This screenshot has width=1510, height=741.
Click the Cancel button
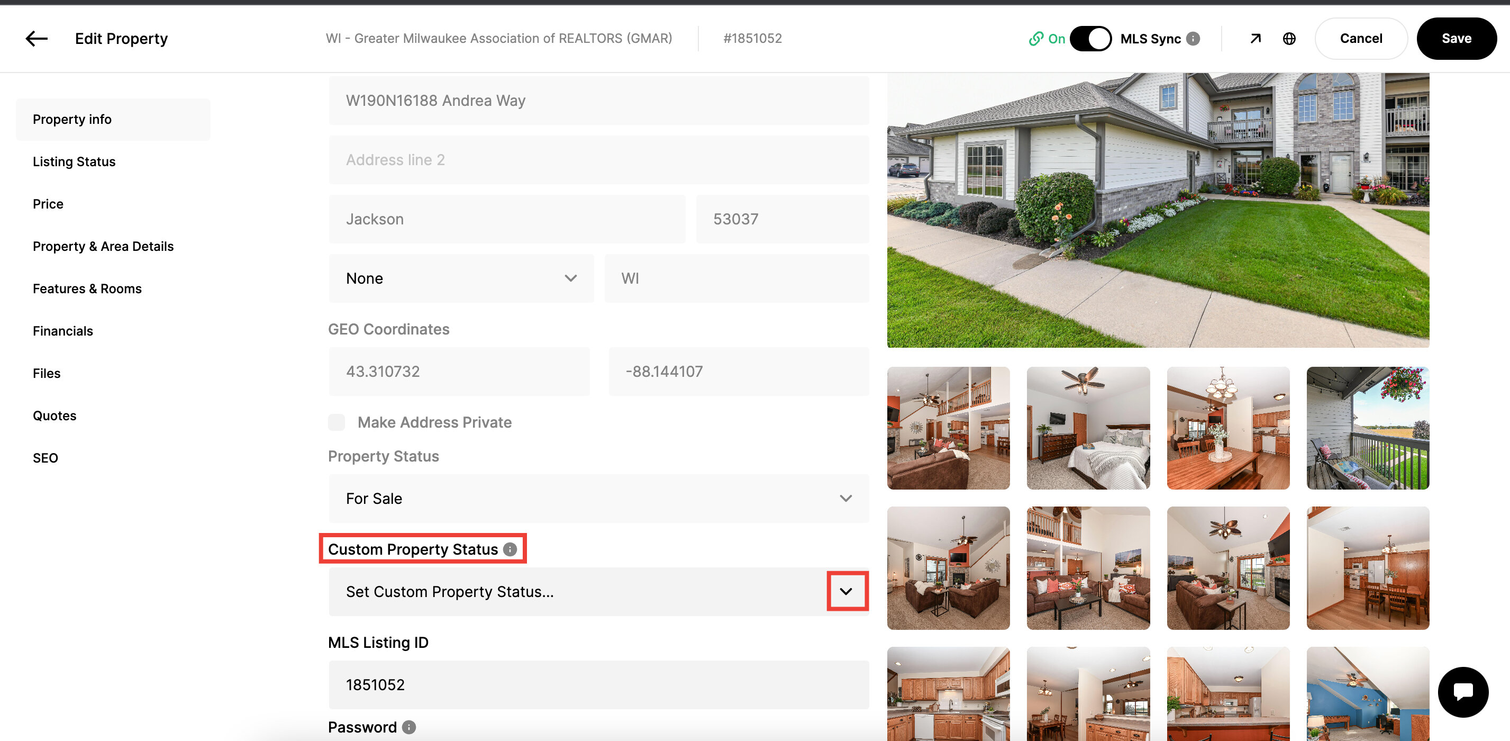coord(1360,39)
